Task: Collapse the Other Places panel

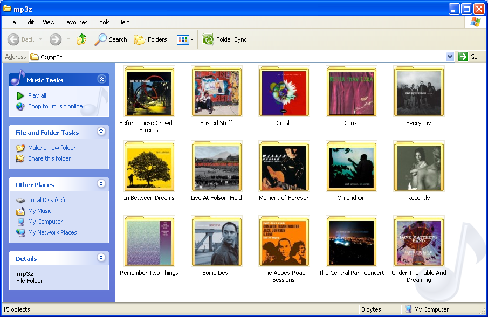Action: pos(101,184)
